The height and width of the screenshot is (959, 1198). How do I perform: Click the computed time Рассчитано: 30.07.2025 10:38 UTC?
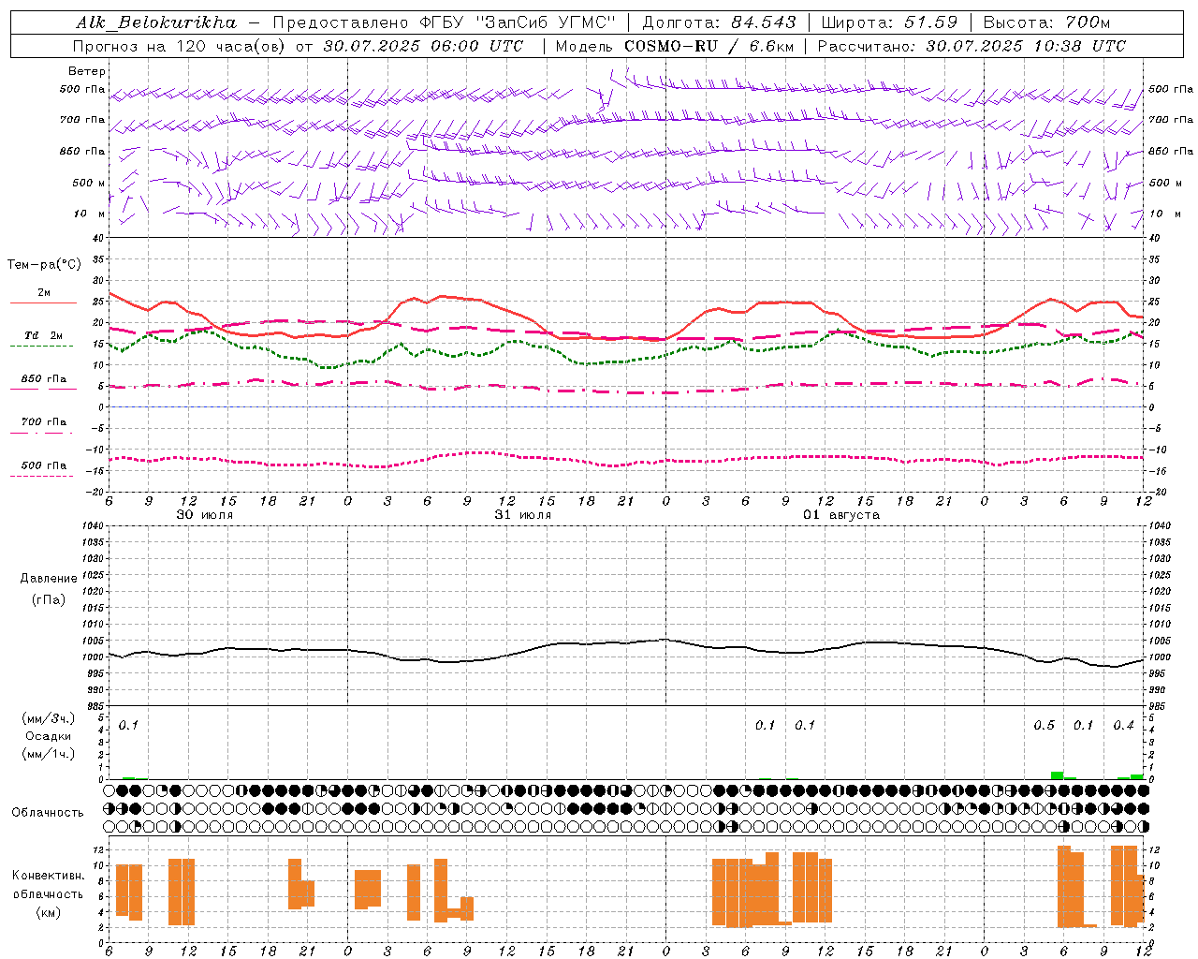tap(972, 46)
